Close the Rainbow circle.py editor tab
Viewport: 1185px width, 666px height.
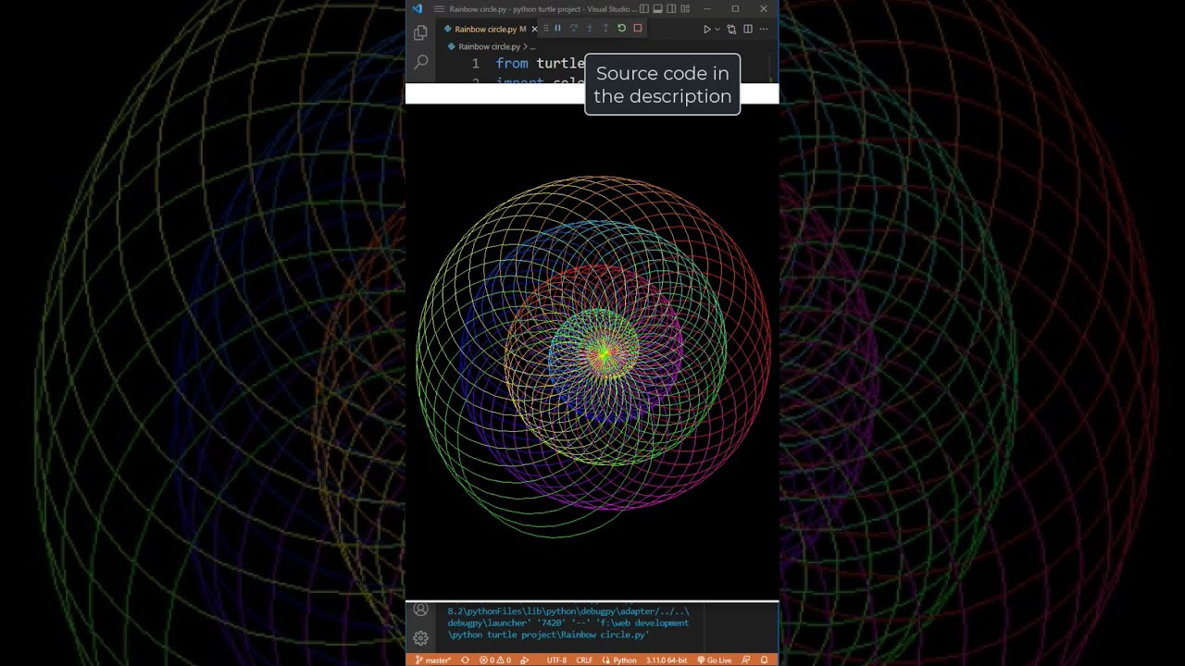(534, 29)
